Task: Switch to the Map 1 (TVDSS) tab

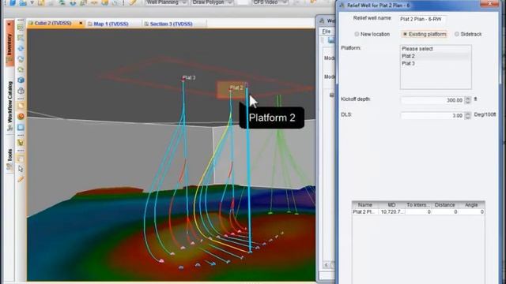Action: 111,24
